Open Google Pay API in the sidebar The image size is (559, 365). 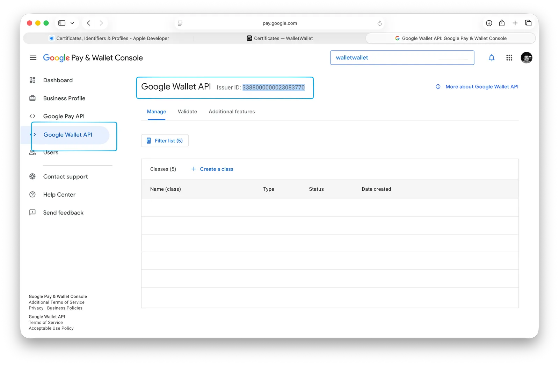pos(64,116)
